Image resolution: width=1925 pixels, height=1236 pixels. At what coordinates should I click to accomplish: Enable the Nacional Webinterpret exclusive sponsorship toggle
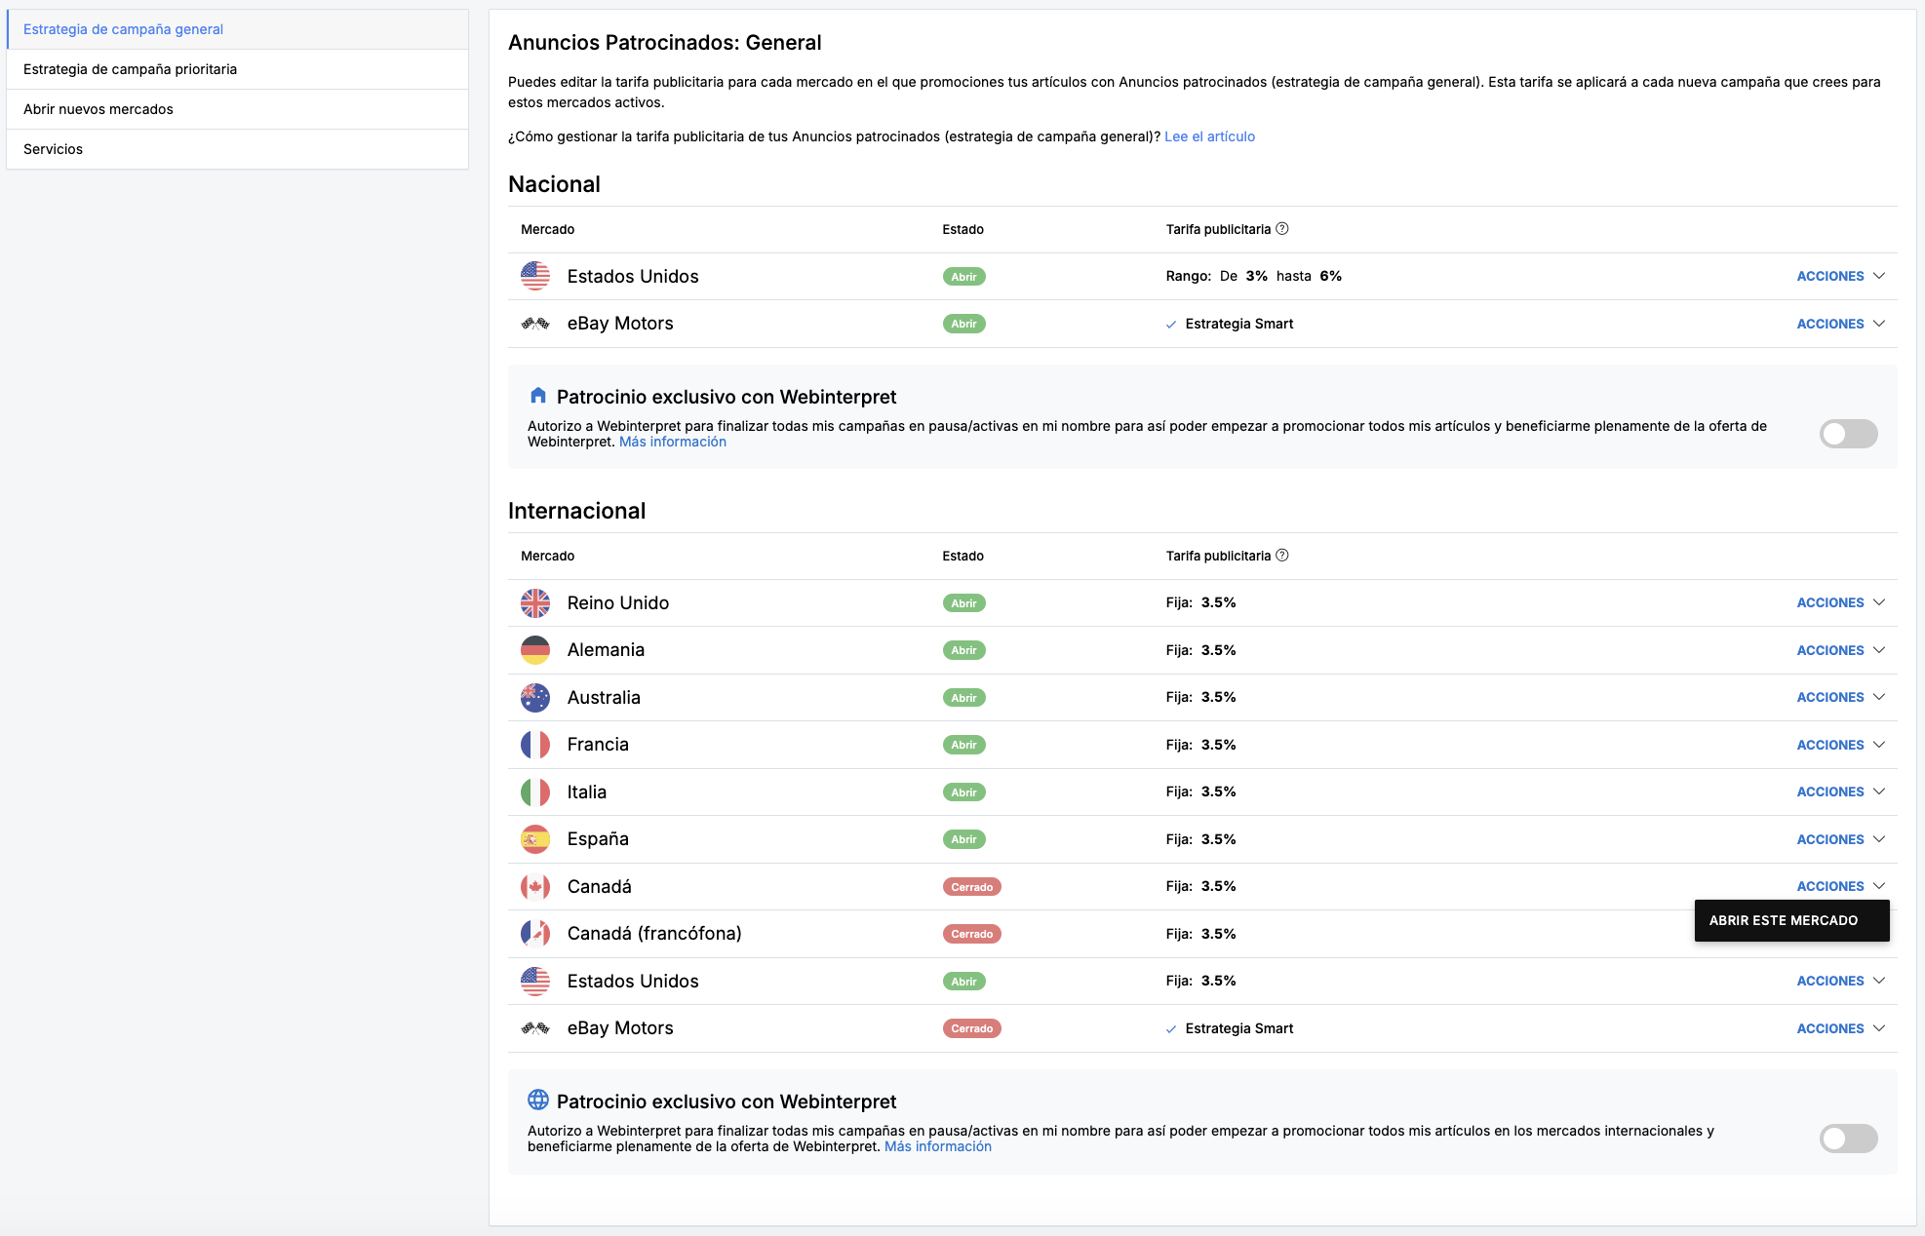point(1848,434)
